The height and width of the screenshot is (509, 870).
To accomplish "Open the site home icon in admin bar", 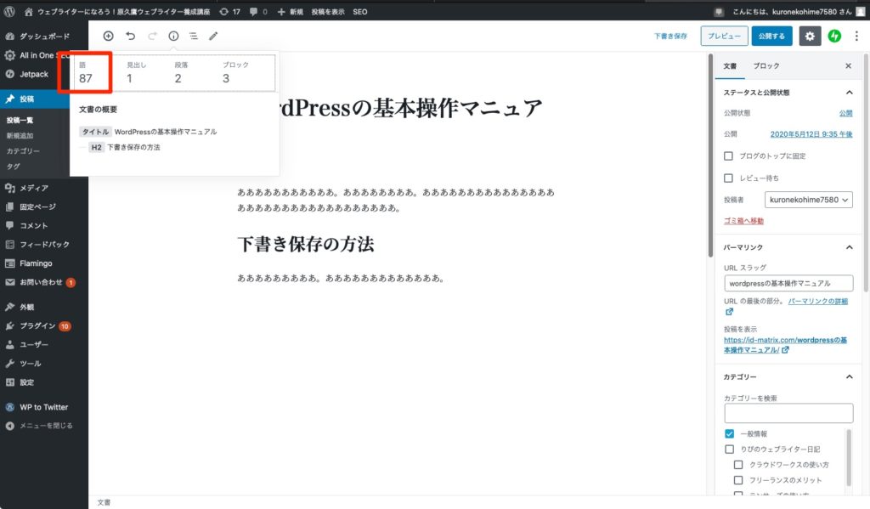I will [29, 11].
